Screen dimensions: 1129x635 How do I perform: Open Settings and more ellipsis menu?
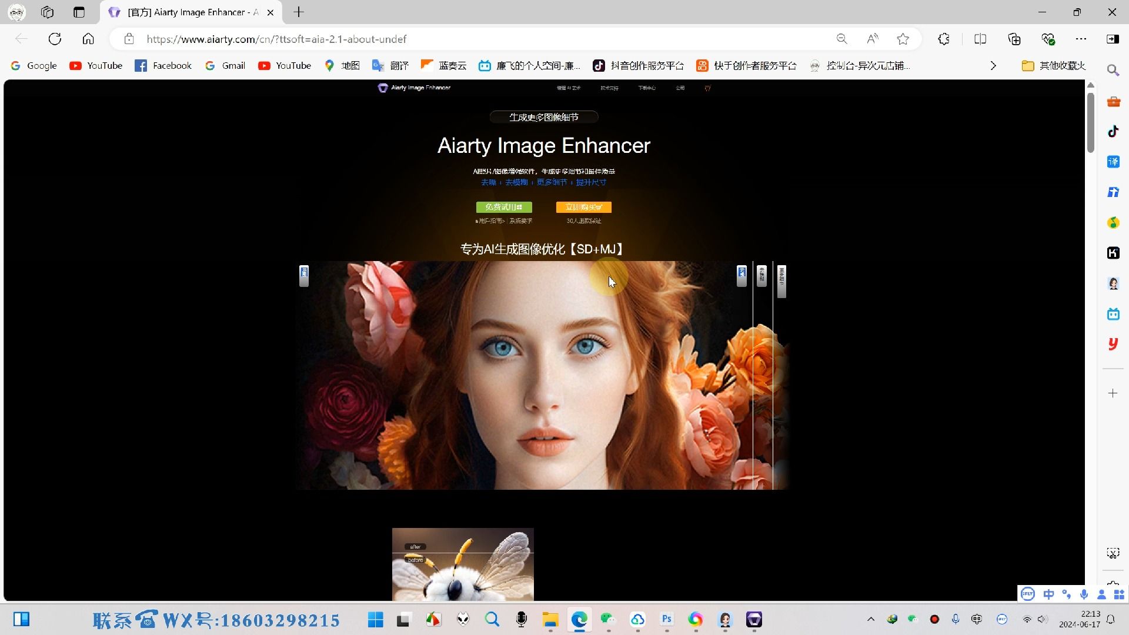[x=1081, y=39]
